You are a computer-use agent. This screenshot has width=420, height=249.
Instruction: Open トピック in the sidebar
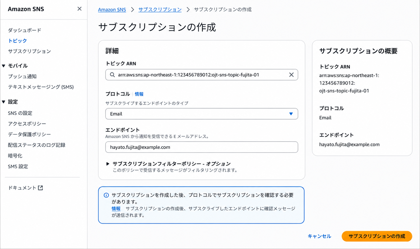click(18, 41)
